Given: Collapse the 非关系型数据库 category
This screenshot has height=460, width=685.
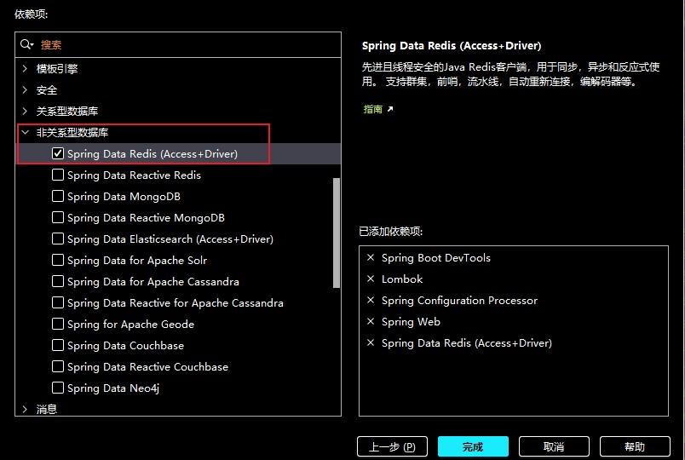Looking at the screenshot, I should pyautogui.click(x=25, y=133).
